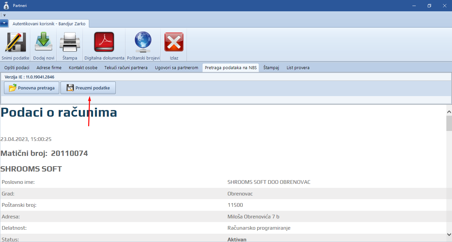Click the Poslovno ime label
452x242 pixels.
click(x=18, y=182)
